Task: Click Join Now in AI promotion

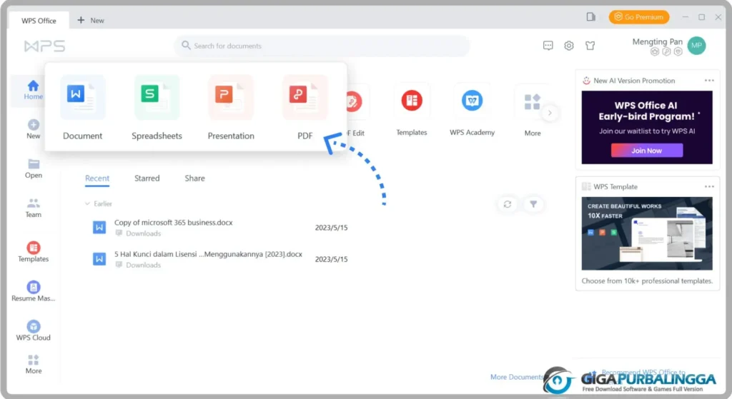Action: (646, 151)
